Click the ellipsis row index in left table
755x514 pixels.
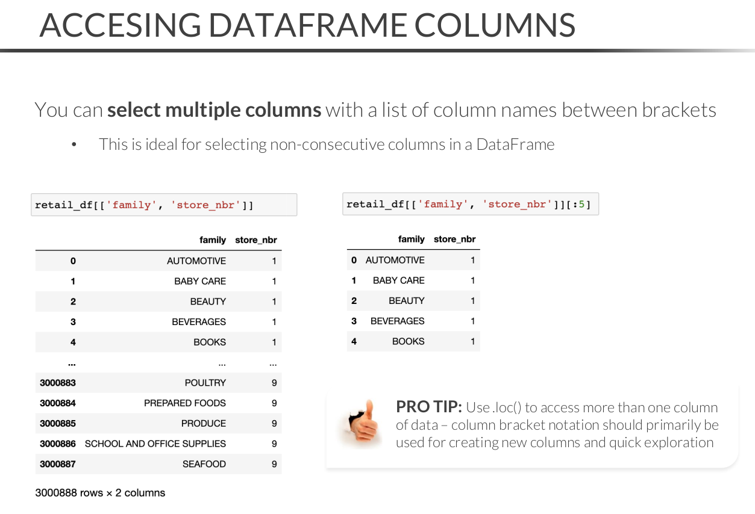click(x=72, y=363)
